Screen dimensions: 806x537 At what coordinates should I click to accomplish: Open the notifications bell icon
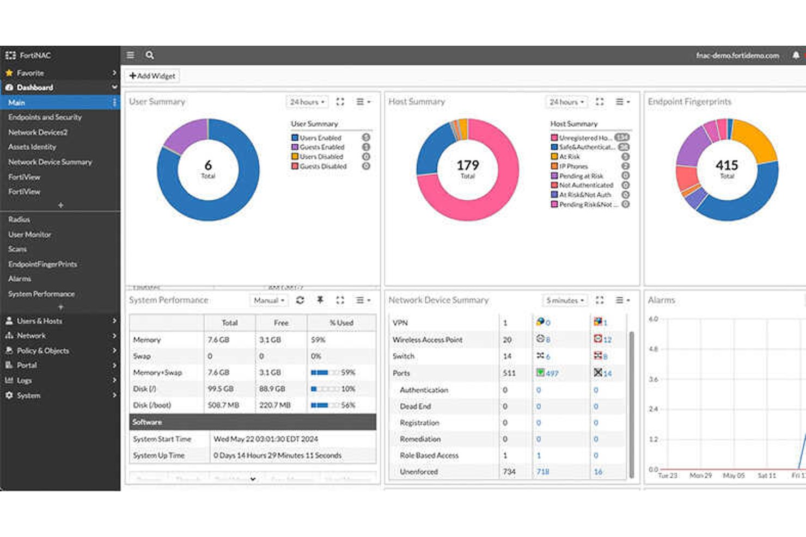tap(796, 55)
